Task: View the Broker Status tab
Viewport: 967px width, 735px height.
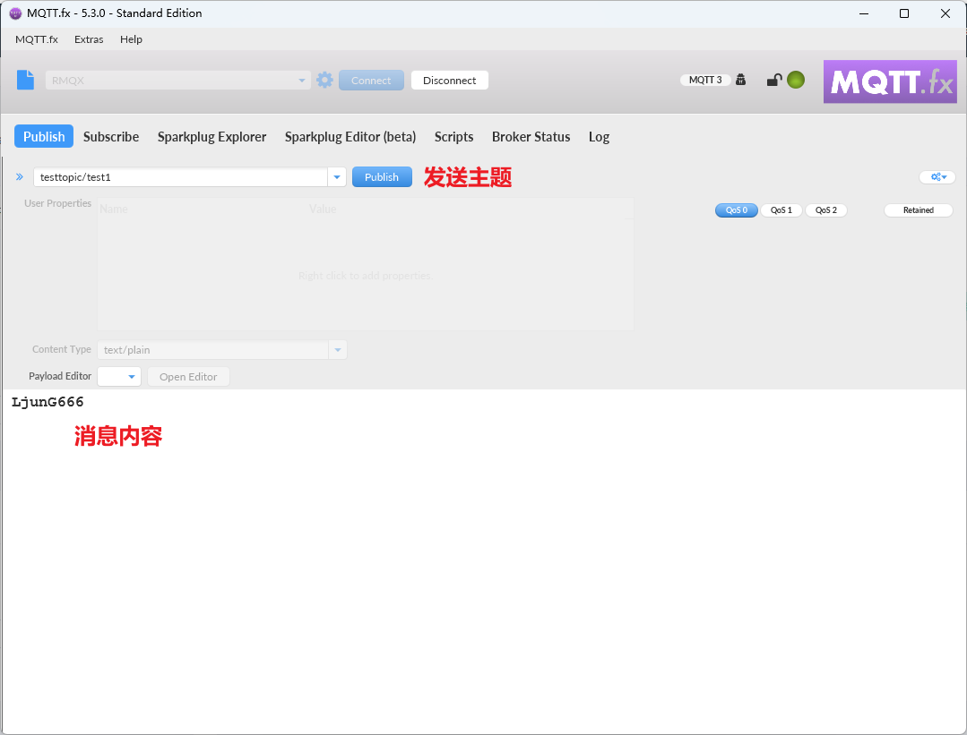Action: [531, 137]
